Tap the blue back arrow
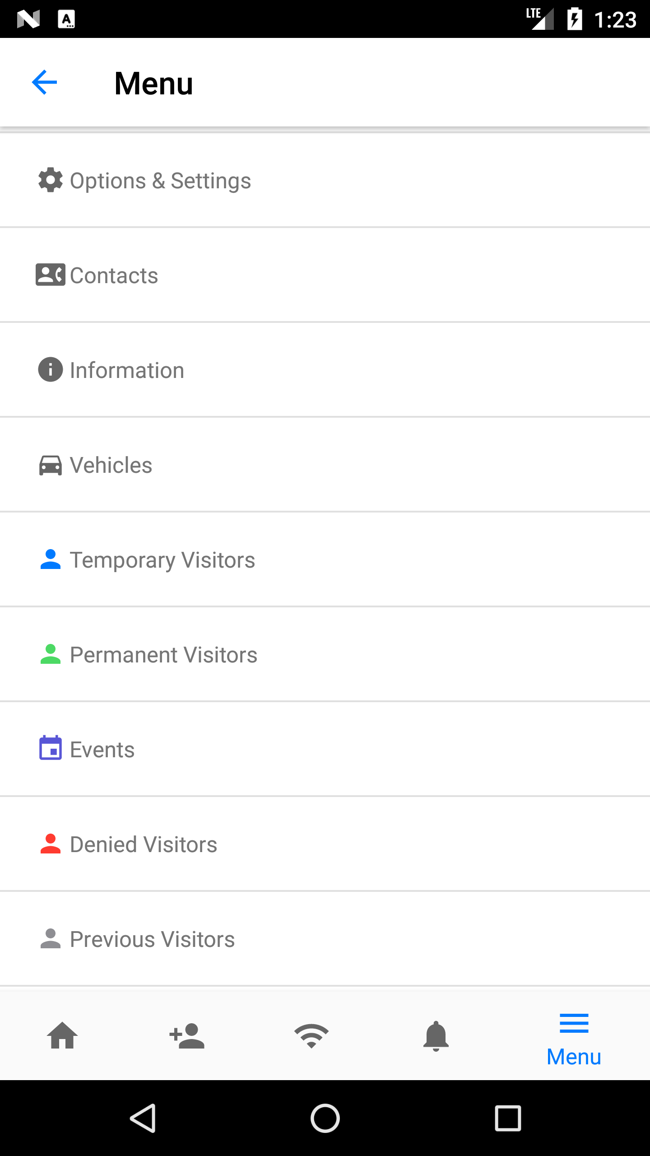The width and height of the screenshot is (650, 1156). click(x=44, y=82)
